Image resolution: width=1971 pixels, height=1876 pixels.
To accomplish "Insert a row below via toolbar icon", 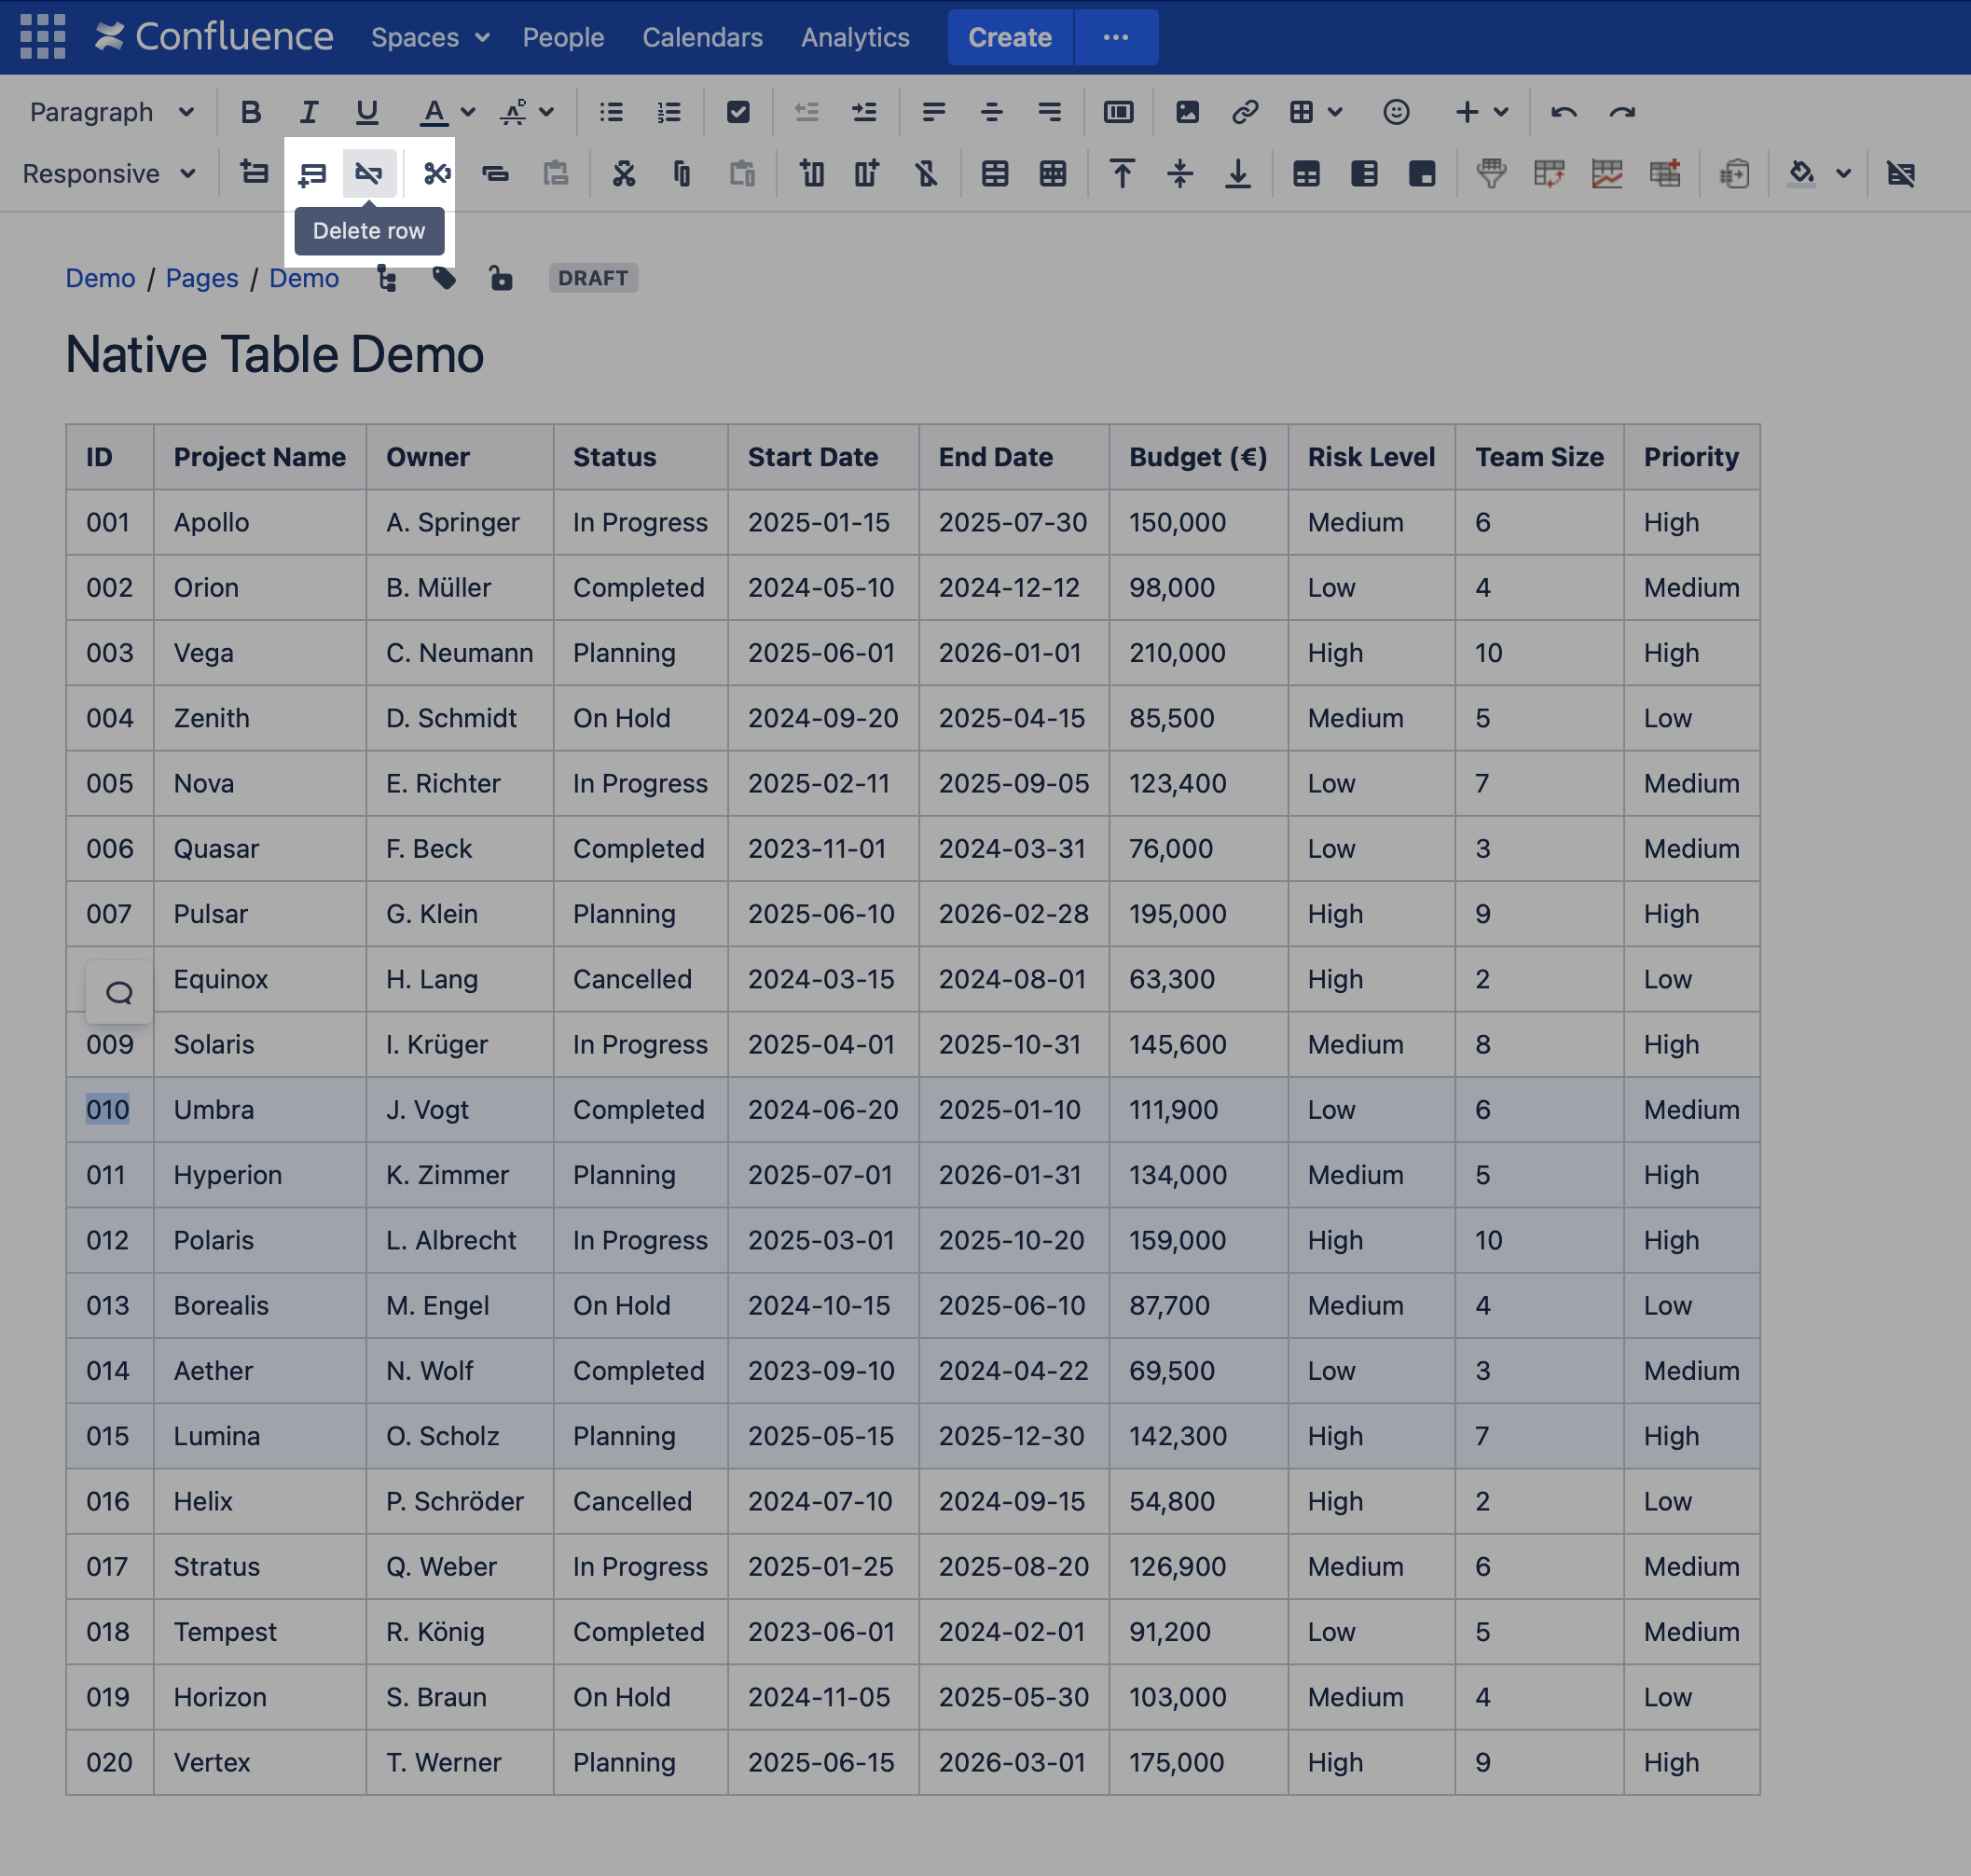I will 312,174.
